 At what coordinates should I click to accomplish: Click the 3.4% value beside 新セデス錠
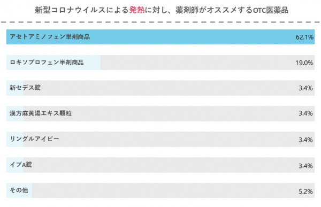(305, 88)
